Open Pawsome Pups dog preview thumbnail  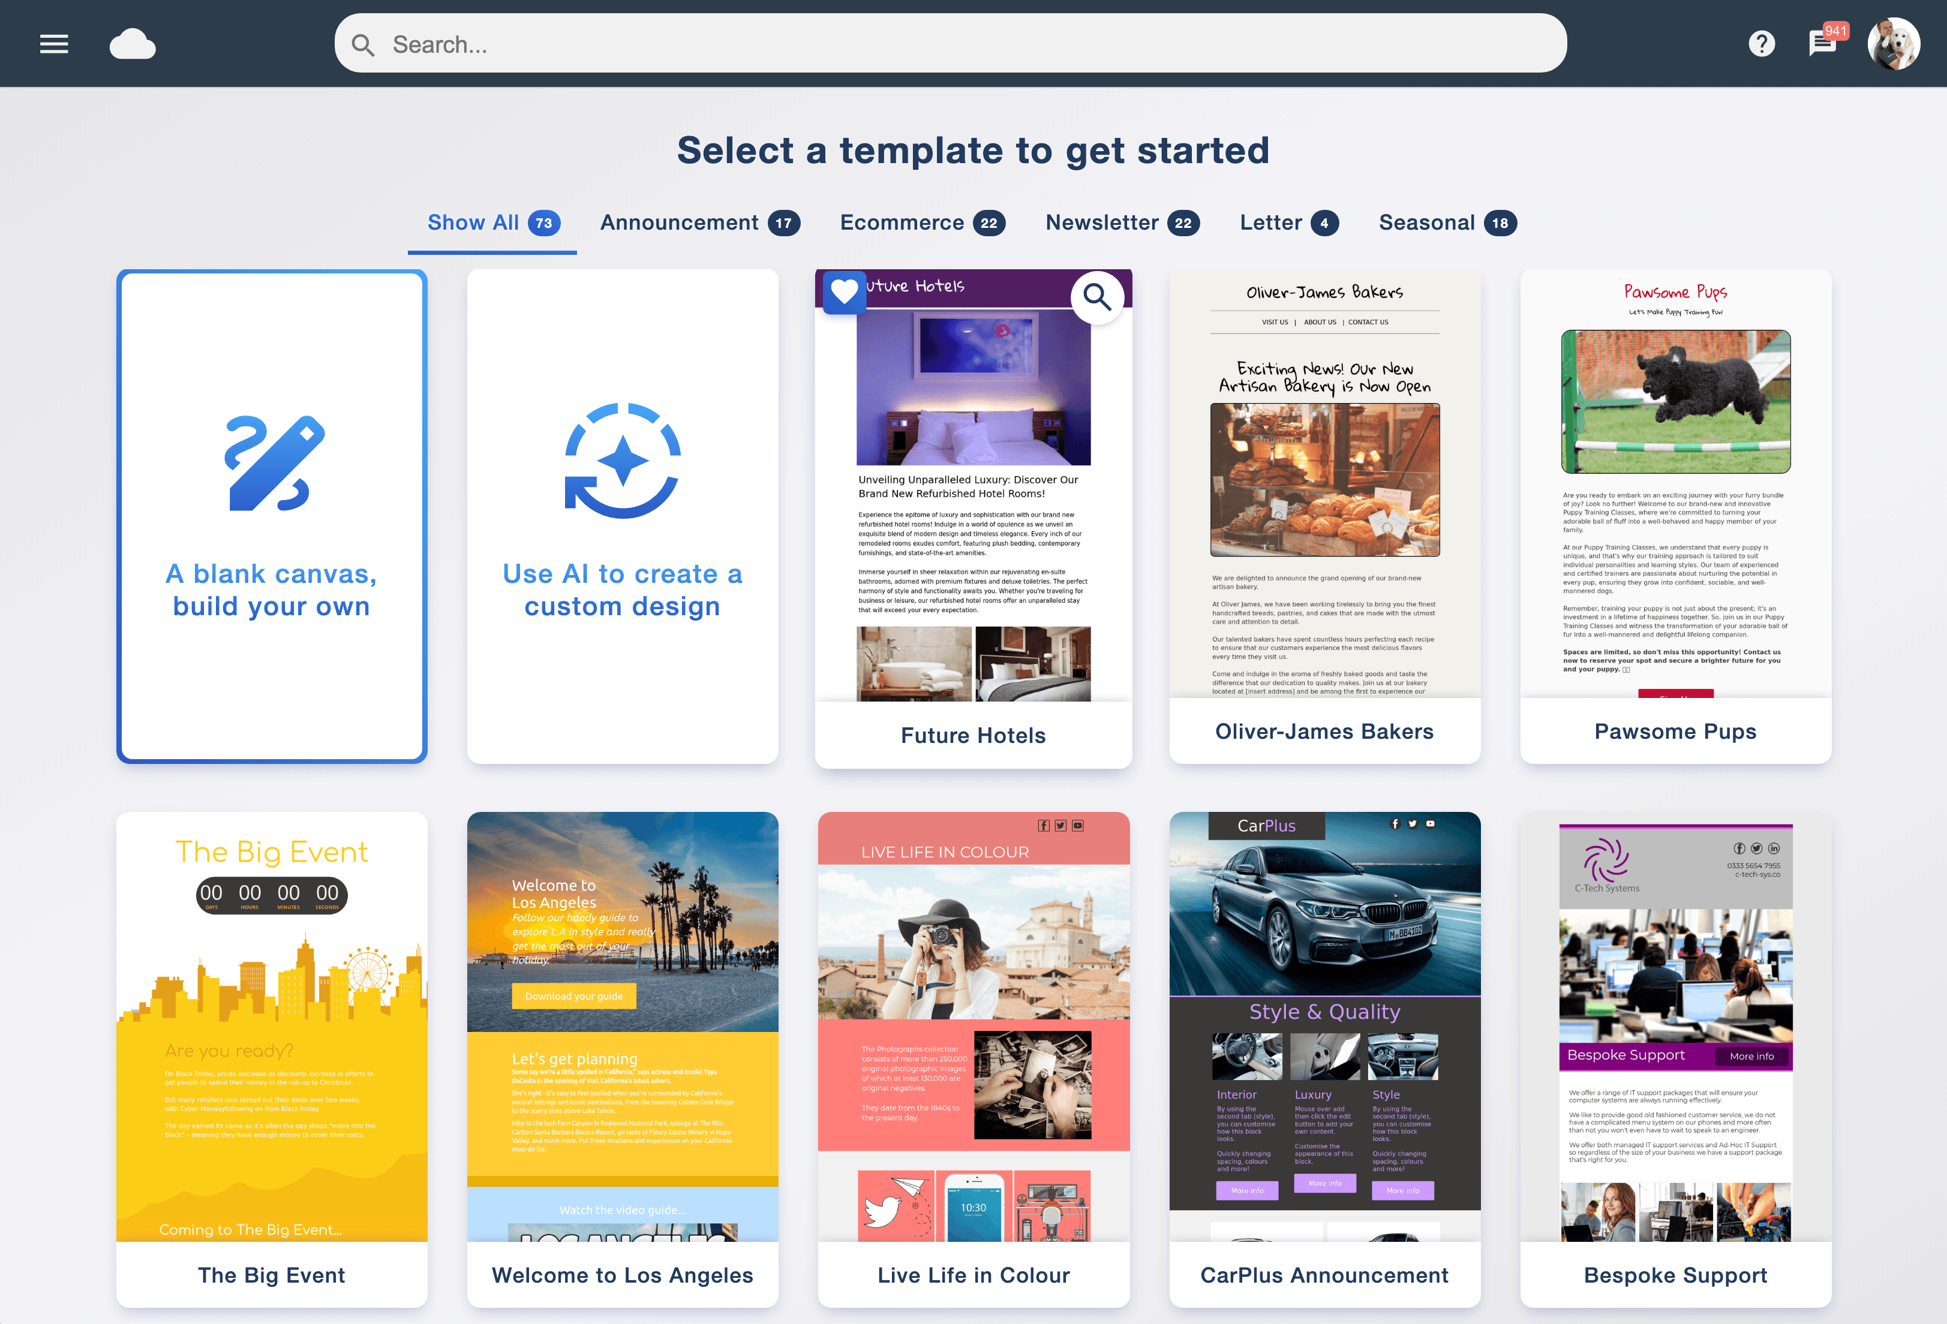point(1675,401)
